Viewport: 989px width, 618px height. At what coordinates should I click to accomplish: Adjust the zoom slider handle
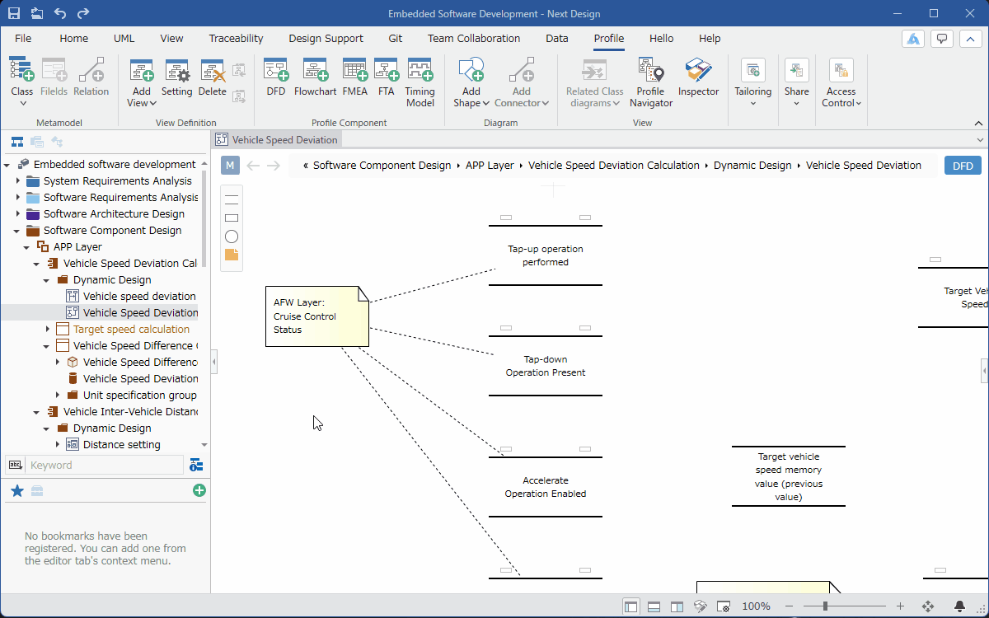click(825, 606)
